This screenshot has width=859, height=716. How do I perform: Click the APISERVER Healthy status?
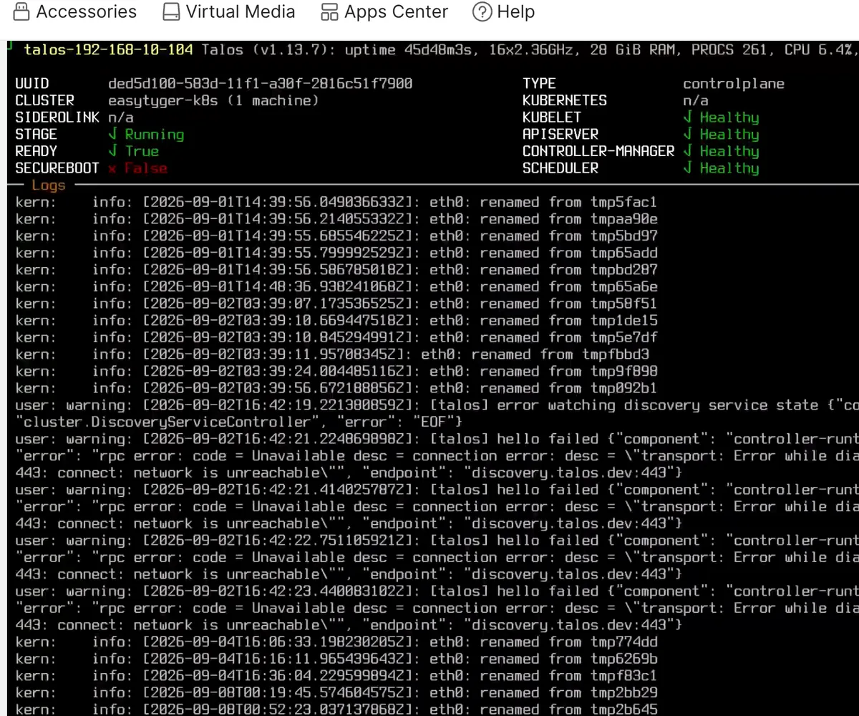click(722, 134)
